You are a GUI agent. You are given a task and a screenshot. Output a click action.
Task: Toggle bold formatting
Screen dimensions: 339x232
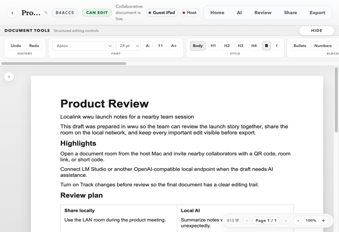266,46
